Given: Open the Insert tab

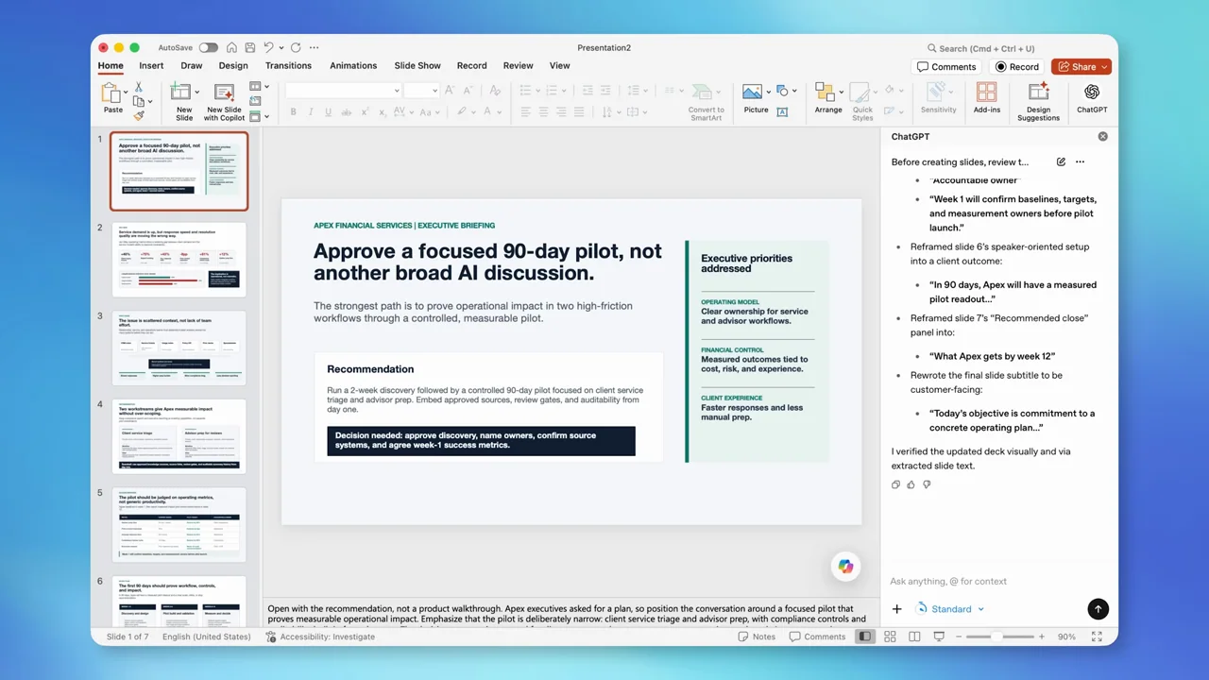Looking at the screenshot, I should coord(151,66).
